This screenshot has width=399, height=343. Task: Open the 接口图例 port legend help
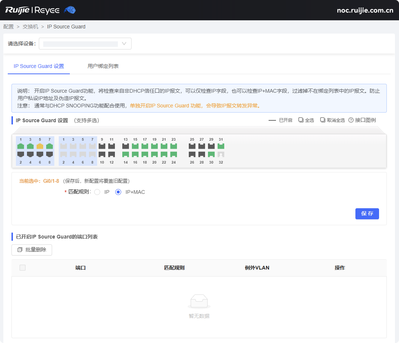click(x=362, y=120)
